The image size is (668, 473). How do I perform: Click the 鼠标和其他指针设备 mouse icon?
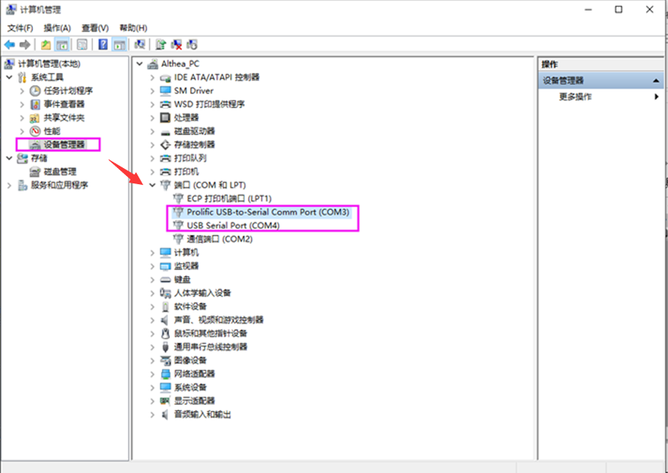(x=165, y=333)
